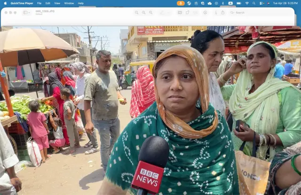Viewport: 301px width, 195px height.
Task: Toggle the sidebar view button
Action: [x=25, y=12]
